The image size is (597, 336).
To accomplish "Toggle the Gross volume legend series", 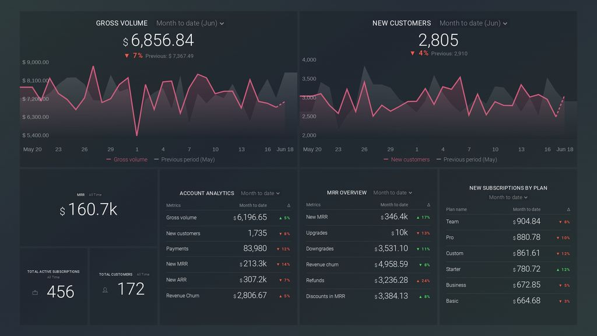I will coord(127,160).
